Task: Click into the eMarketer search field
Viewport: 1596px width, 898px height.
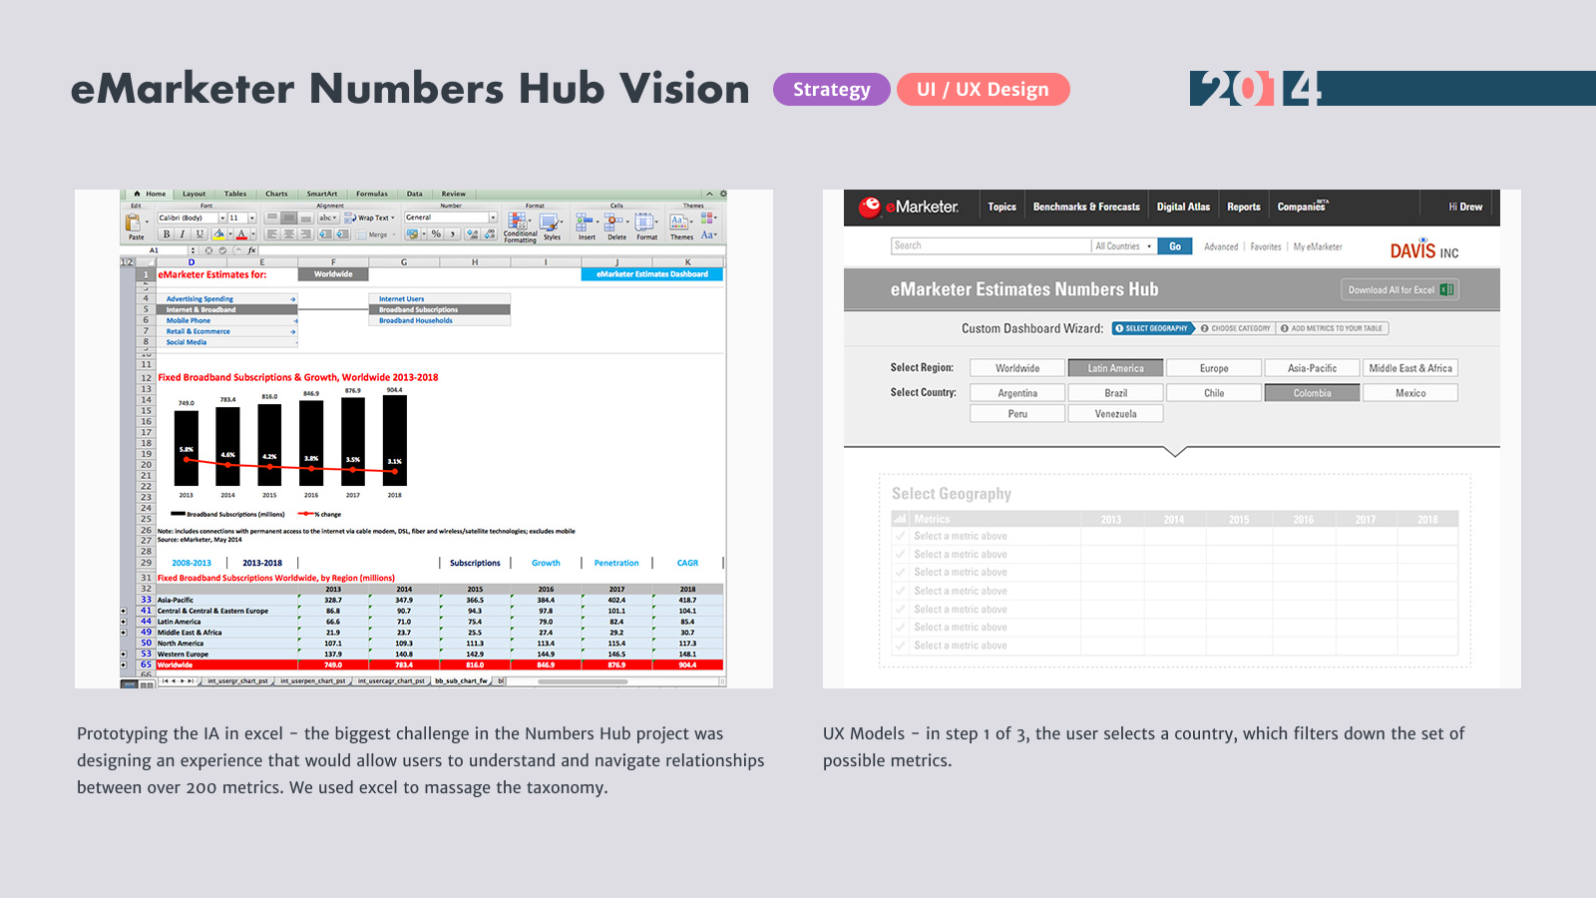Action: pyautogui.click(x=991, y=246)
